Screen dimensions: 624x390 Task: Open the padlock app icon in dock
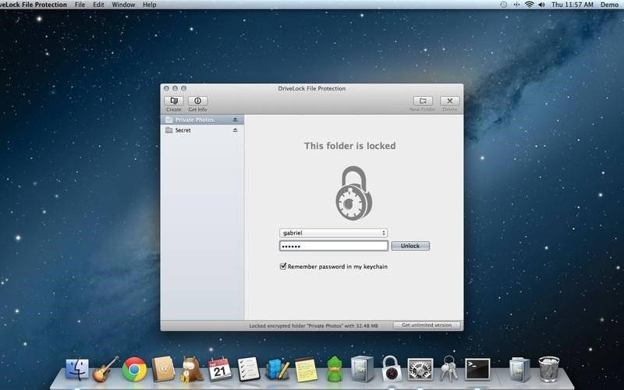pos(392,369)
